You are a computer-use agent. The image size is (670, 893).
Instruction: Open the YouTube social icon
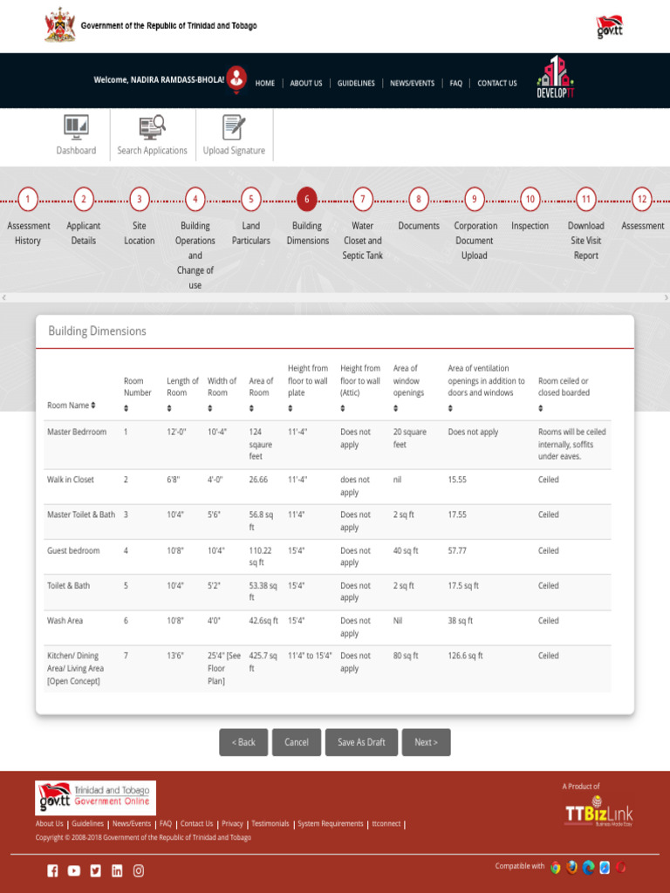[x=74, y=870]
